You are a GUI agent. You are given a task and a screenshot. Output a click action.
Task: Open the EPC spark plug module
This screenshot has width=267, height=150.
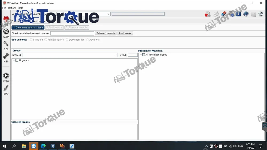tap(6, 90)
